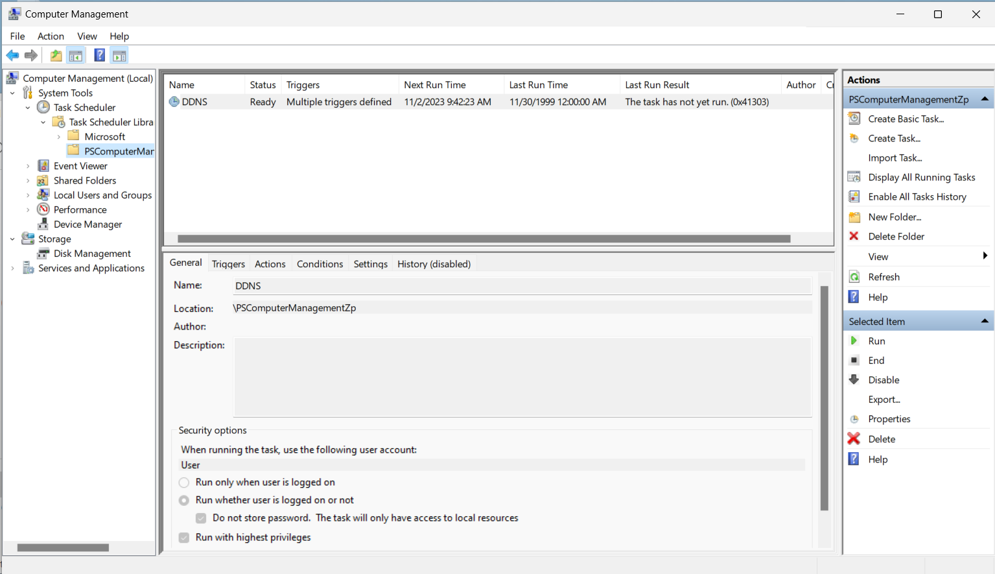Click the Device Manager icon
Viewport: 995px width, 574px height.
(43, 224)
